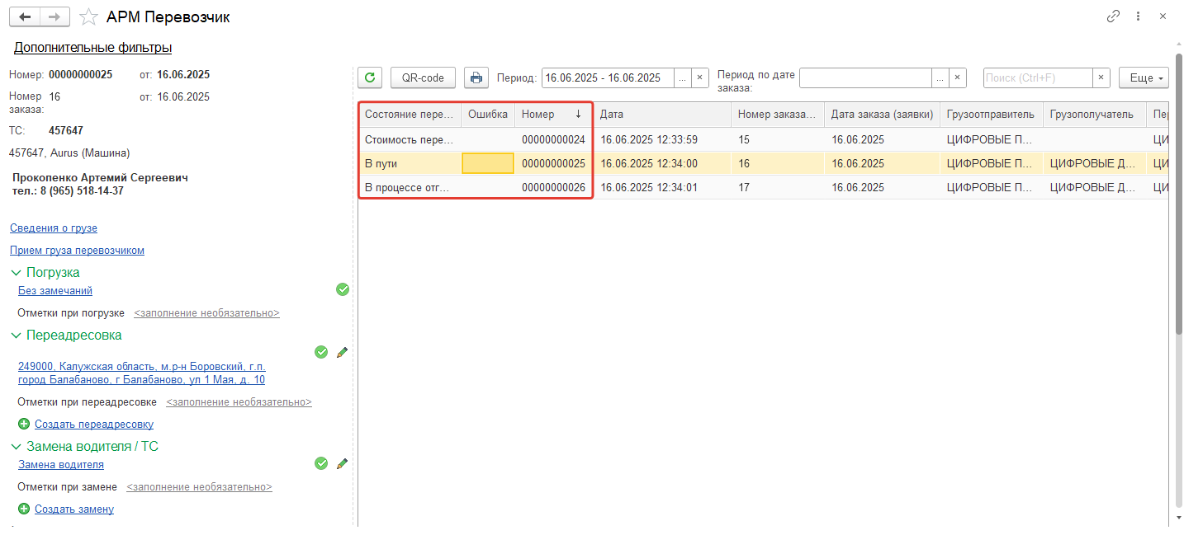Click the Период по дате заказа input

[x=865, y=77]
